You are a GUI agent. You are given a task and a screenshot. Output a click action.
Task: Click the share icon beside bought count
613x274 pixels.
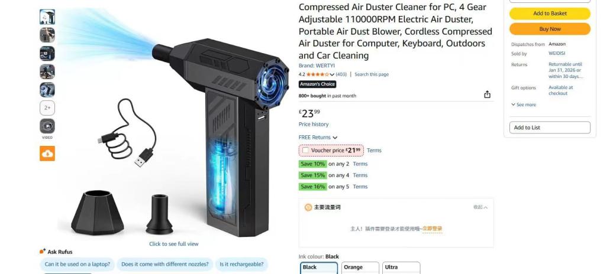point(487,94)
